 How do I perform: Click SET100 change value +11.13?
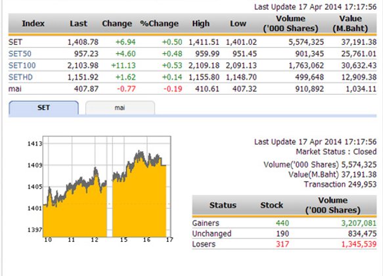pyautogui.click(x=124, y=66)
